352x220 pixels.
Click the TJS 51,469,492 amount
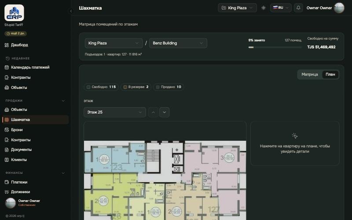321,47
